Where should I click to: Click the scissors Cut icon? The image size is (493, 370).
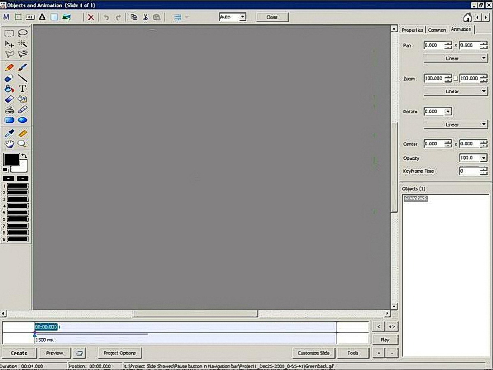tap(145, 17)
